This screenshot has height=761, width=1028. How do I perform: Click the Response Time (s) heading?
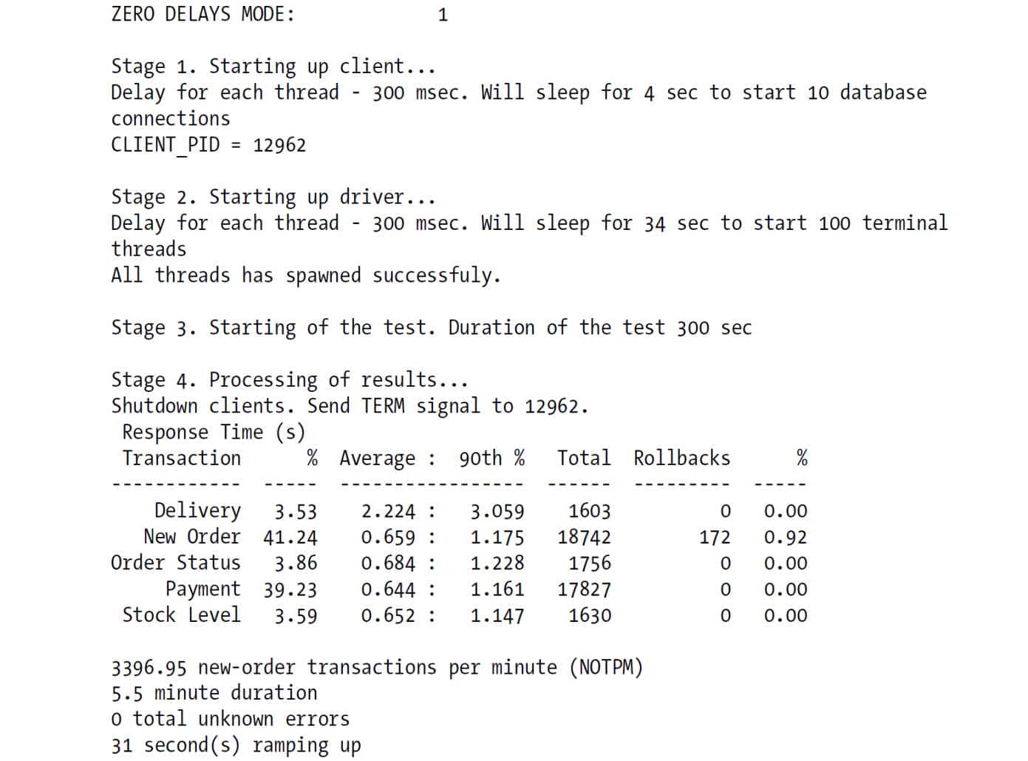(x=214, y=433)
